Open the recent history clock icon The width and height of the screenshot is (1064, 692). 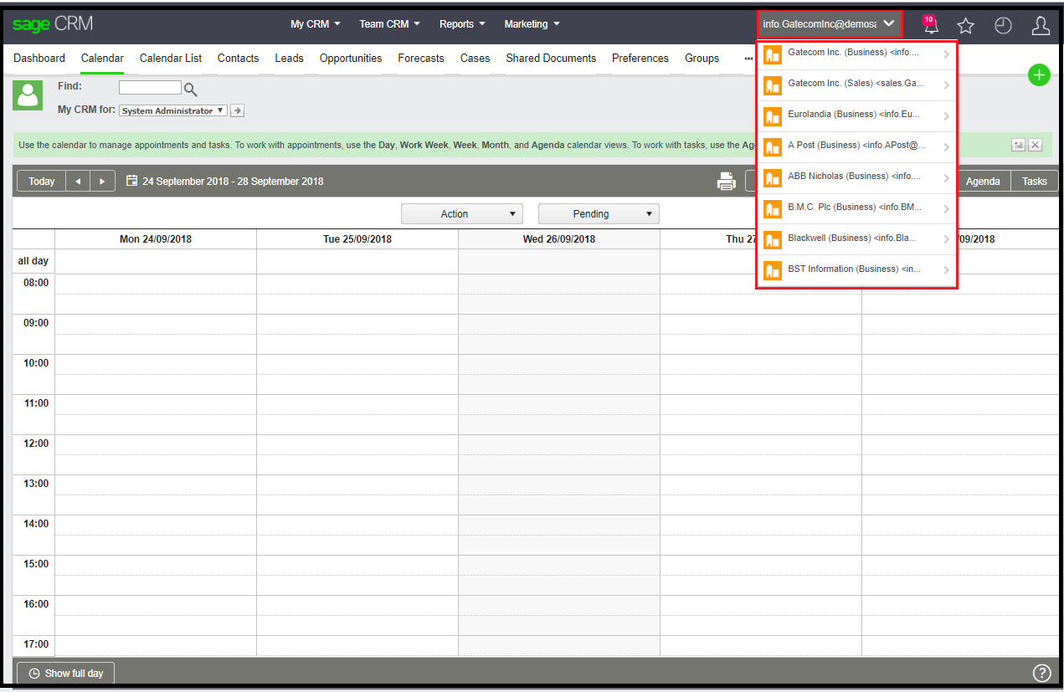(1003, 26)
